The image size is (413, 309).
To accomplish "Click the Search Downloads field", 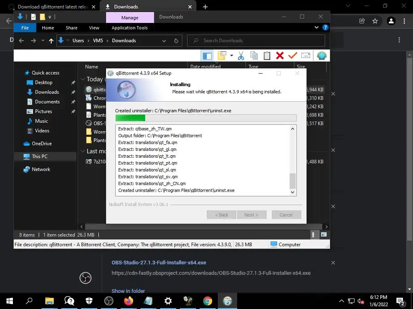I will [256, 41].
